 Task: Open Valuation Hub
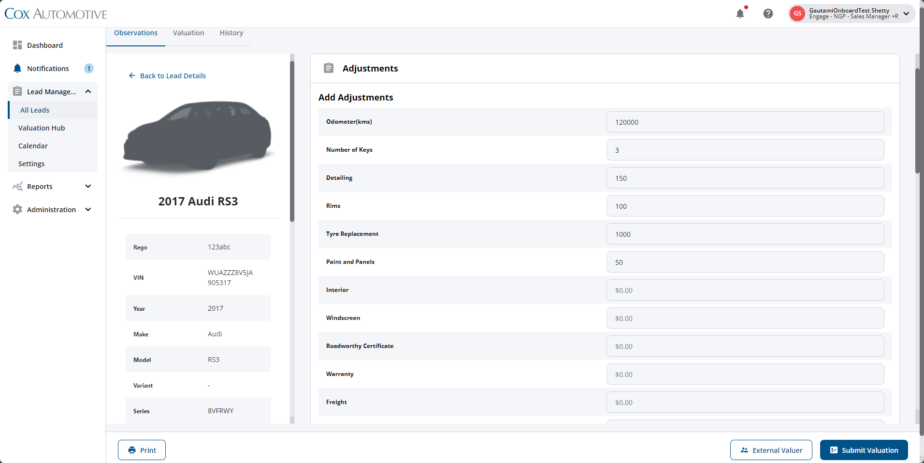tap(42, 128)
